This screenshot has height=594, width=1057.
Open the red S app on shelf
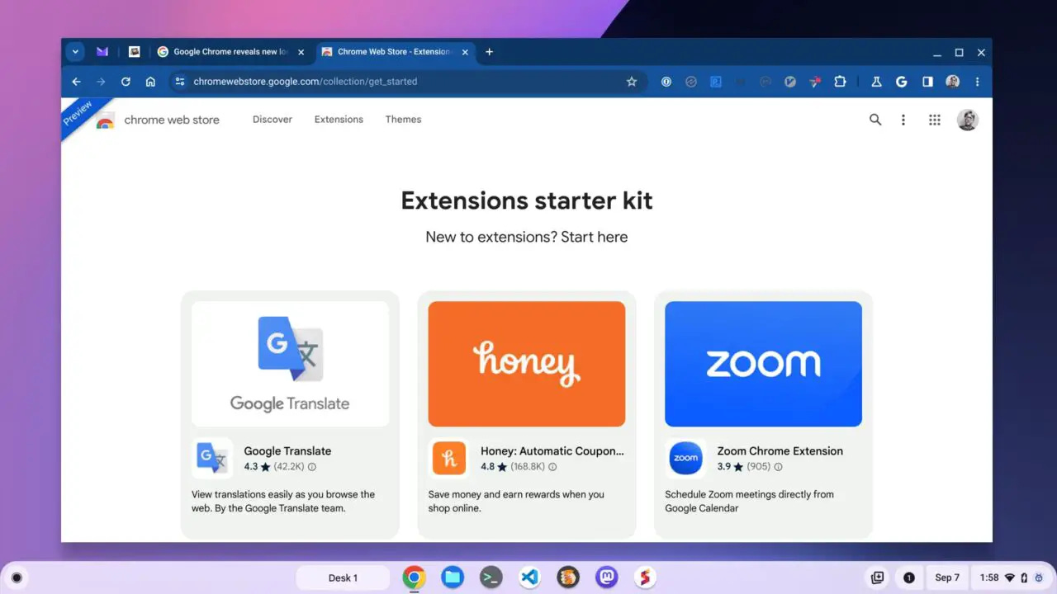pos(645,577)
